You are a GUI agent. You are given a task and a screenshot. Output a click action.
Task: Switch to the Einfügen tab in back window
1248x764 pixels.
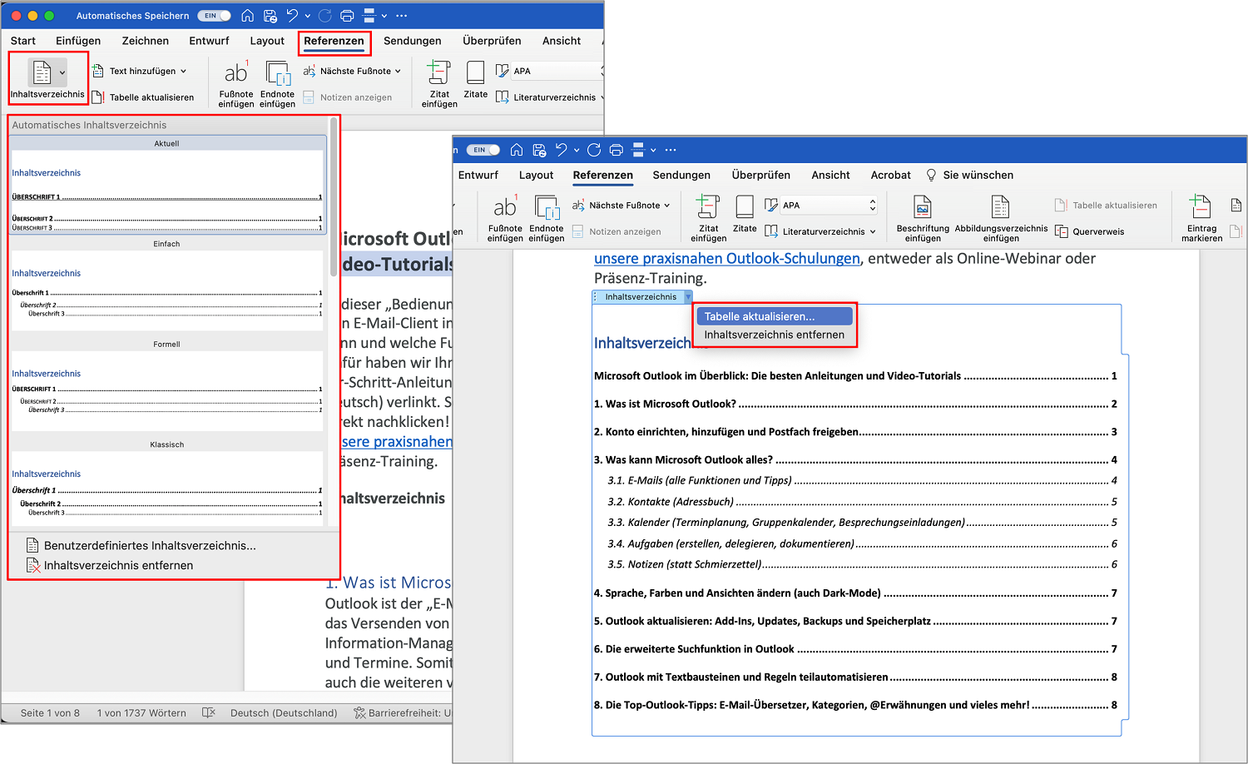click(78, 41)
